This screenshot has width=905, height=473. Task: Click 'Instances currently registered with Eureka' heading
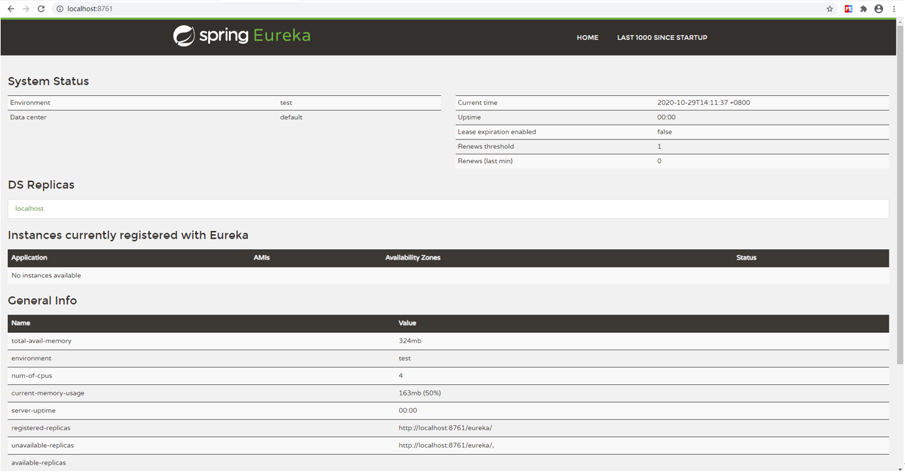click(x=128, y=236)
